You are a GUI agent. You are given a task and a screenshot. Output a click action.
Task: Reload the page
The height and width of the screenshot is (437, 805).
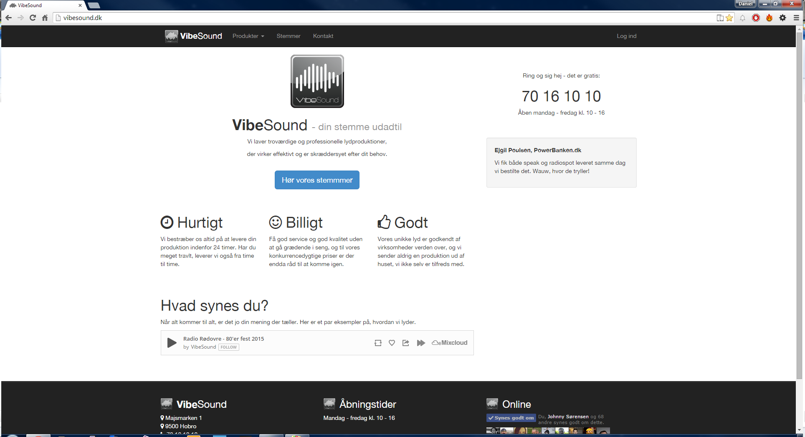pos(33,18)
